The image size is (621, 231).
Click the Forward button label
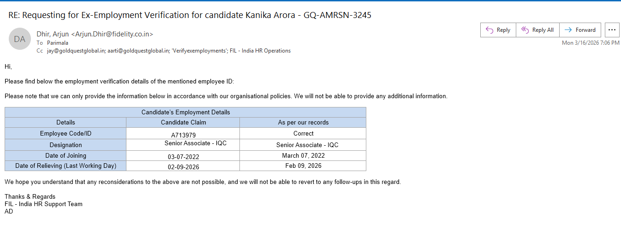click(585, 30)
